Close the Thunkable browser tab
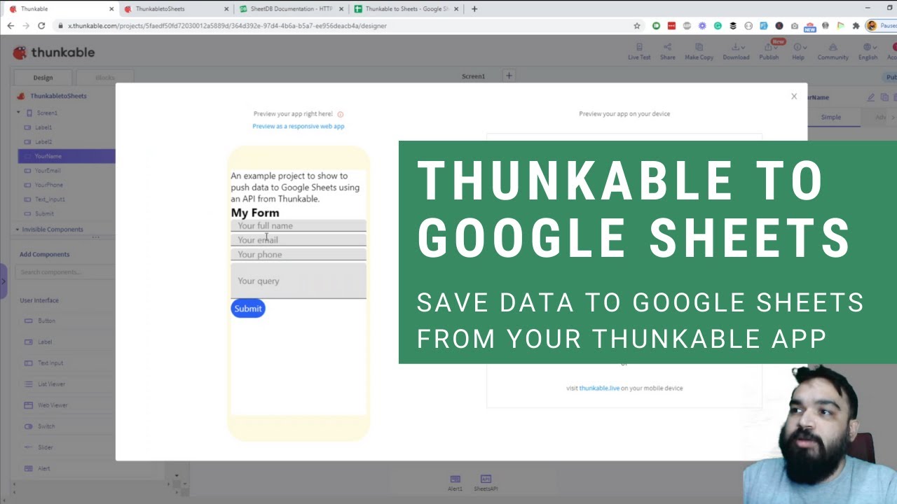 [111, 9]
